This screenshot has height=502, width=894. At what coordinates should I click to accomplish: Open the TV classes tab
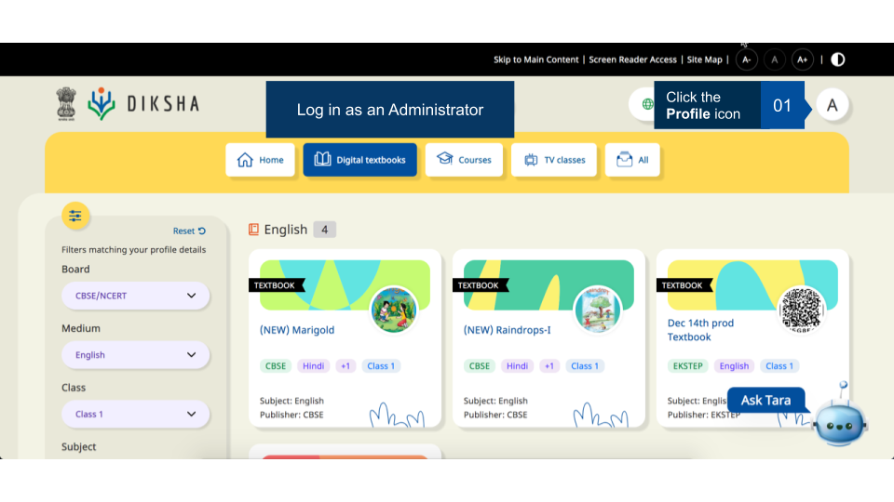tap(554, 160)
